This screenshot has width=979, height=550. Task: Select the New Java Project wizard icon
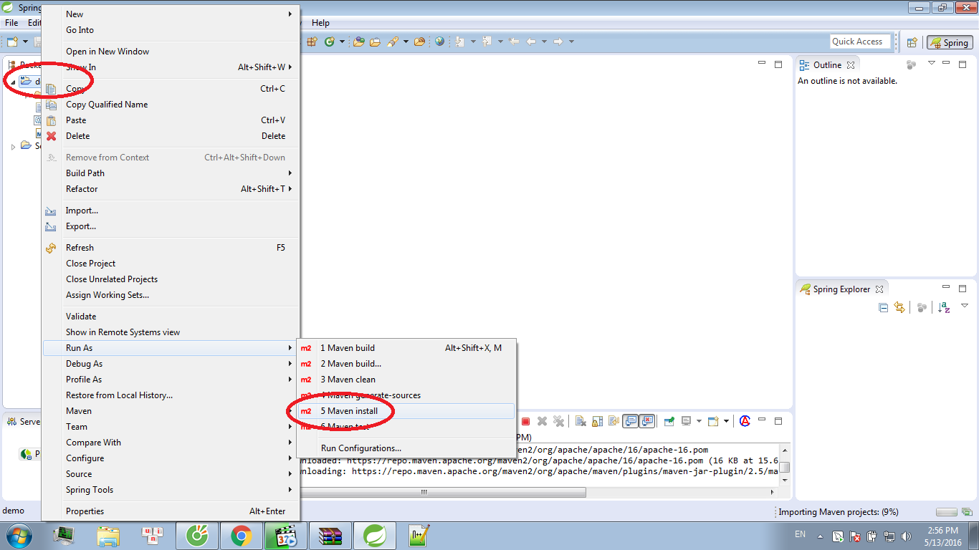coord(312,42)
